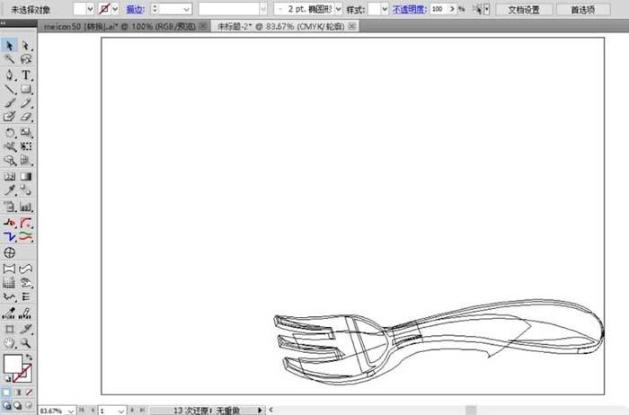Select the Selection (black arrow) tool
This screenshot has height=415, width=629.
pos(10,45)
